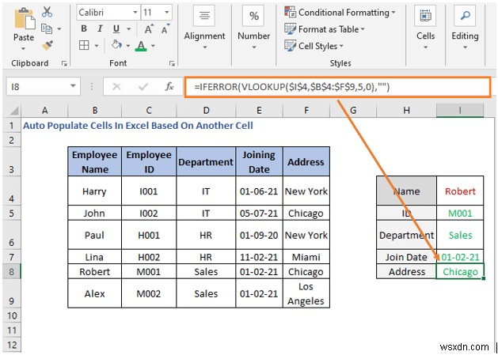Click the Employee Name header cell

tap(95, 161)
